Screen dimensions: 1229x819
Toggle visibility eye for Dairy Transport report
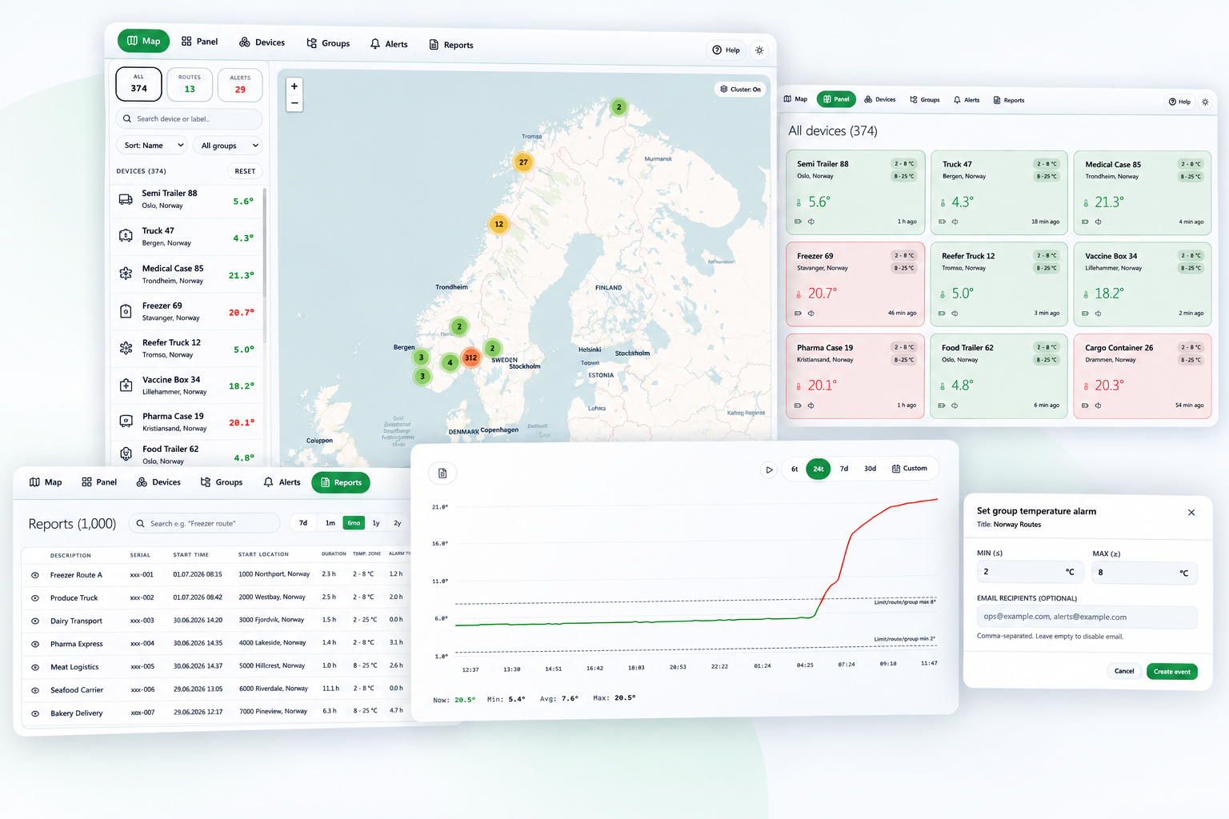35,621
